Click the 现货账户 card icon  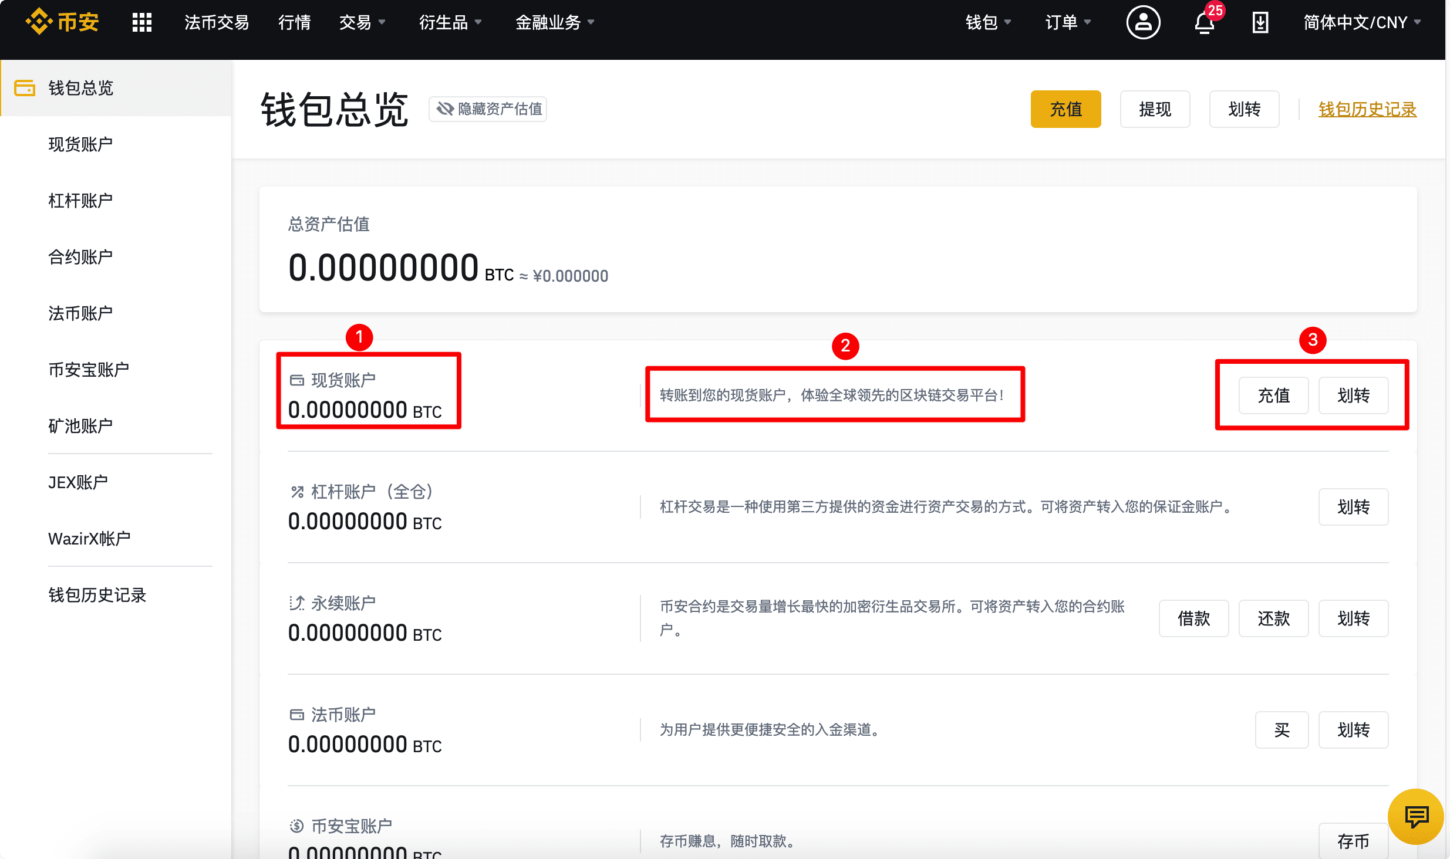[x=297, y=380]
